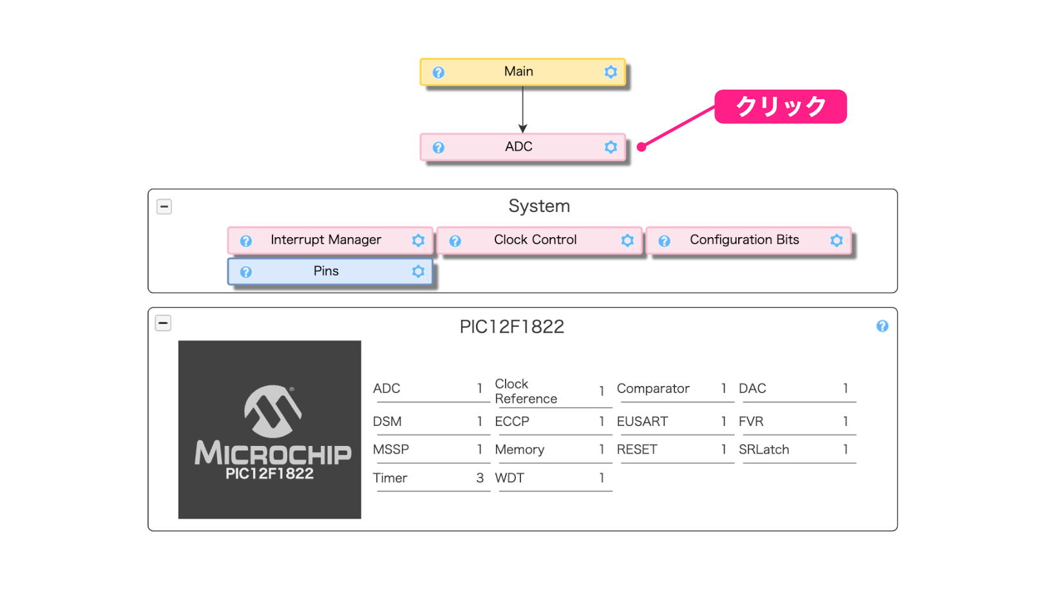Select the ADC block
The height and width of the screenshot is (589, 1046).
click(x=522, y=147)
